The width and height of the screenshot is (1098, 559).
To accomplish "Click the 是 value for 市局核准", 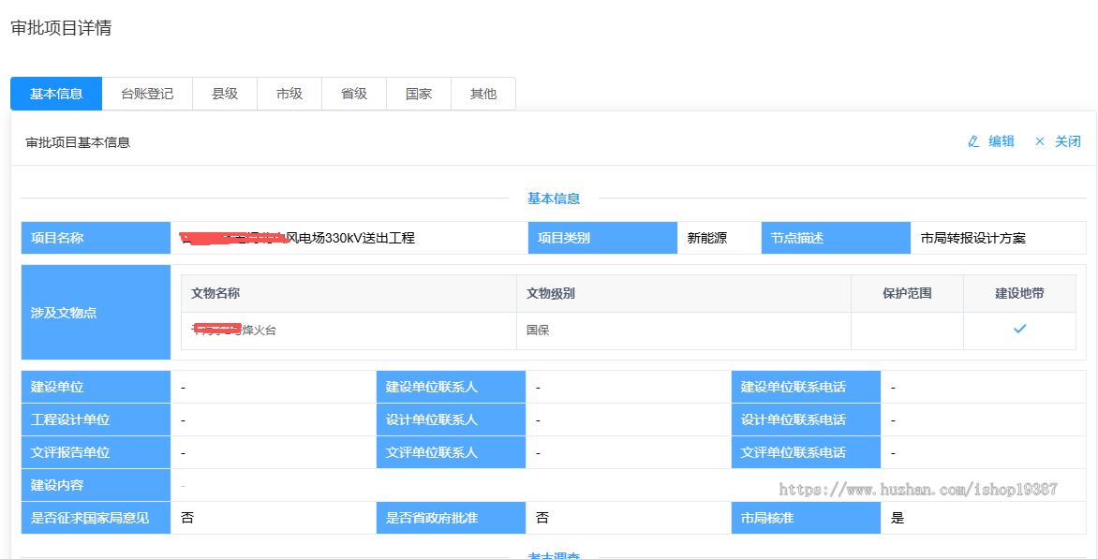I will (897, 519).
